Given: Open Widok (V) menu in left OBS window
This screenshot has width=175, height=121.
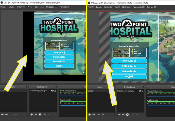Looking at the screenshot, I should (x=21, y=7).
